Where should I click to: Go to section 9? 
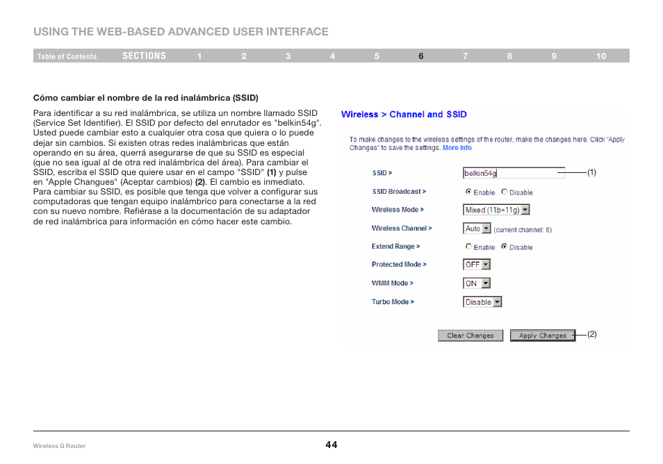[554, 56]
